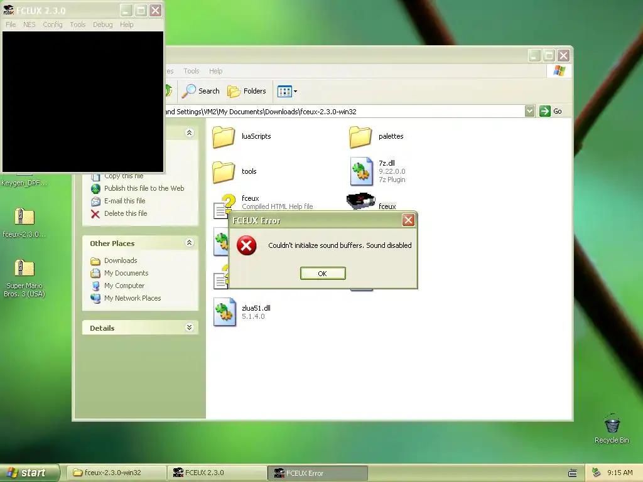
Task: Click the black FCEUX emulator display area
Action: point(83,102)
